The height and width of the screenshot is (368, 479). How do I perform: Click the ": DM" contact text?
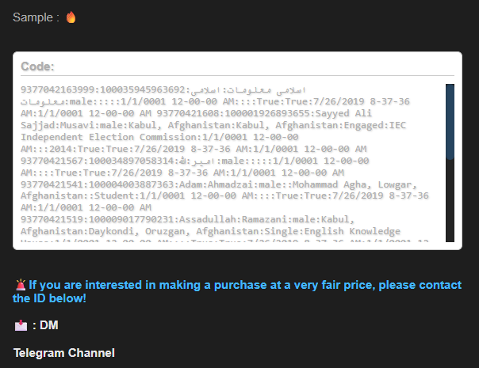pos(45,325)
